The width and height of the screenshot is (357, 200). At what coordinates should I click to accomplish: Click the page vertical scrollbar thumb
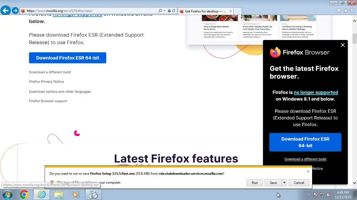[x=354, y=35]
